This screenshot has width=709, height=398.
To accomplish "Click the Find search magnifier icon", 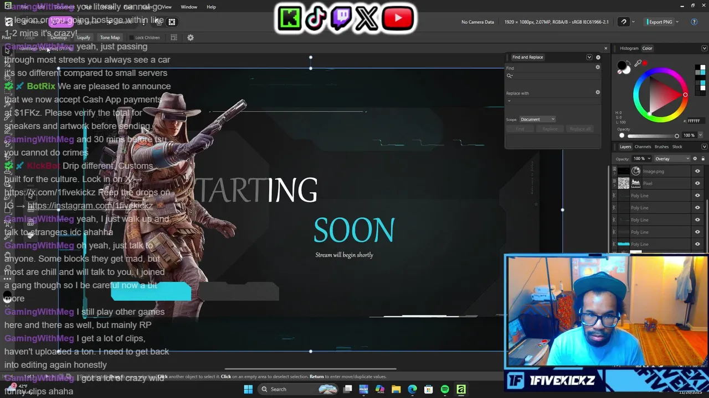I will (x=510, y=76).
